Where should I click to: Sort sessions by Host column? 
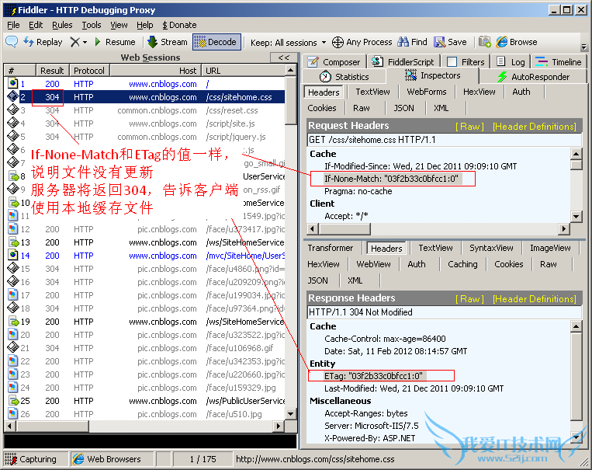[155, 71]
